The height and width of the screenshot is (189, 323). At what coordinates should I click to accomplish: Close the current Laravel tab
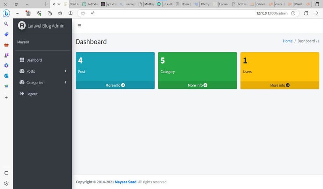(54, 4)
